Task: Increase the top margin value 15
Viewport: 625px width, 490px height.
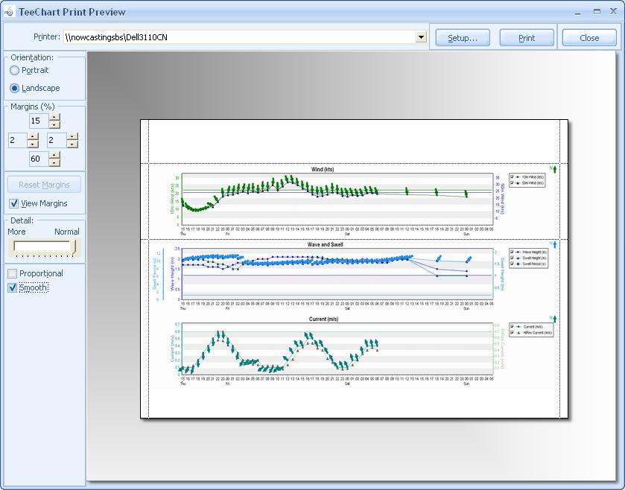Action: pyautogui.click(x=54, y=117)
